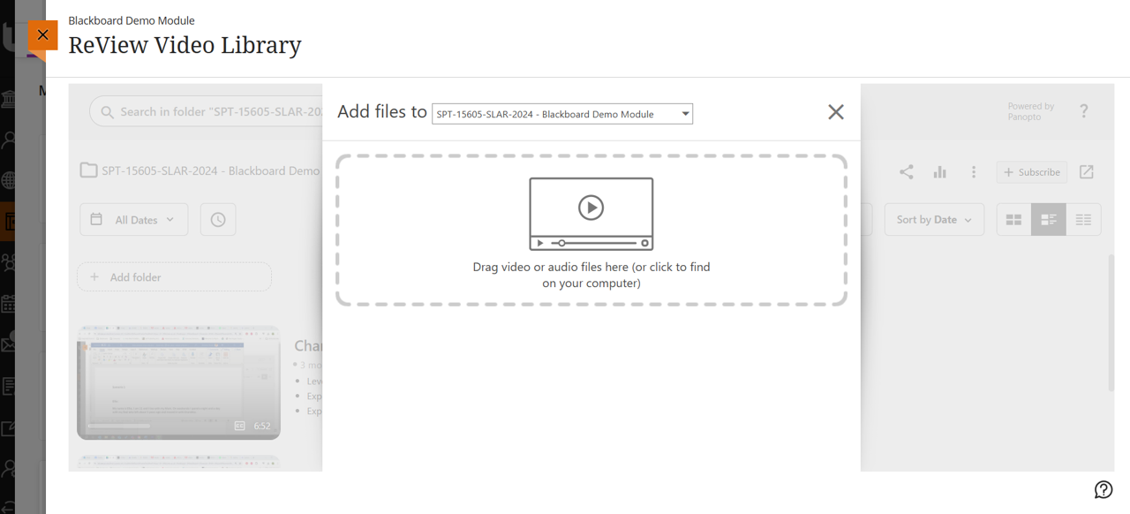Click the CC captions badge on thumbnail
Viewport: 1130px width, 514px height.
coord(239,426)
